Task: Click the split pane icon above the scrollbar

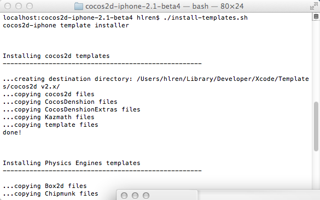Action: pyautogui.click(x=316, y=17)
